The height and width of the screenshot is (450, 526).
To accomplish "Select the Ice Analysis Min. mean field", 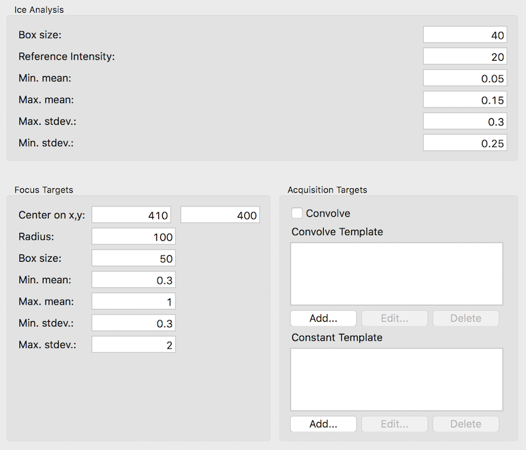I will point(465,78).
